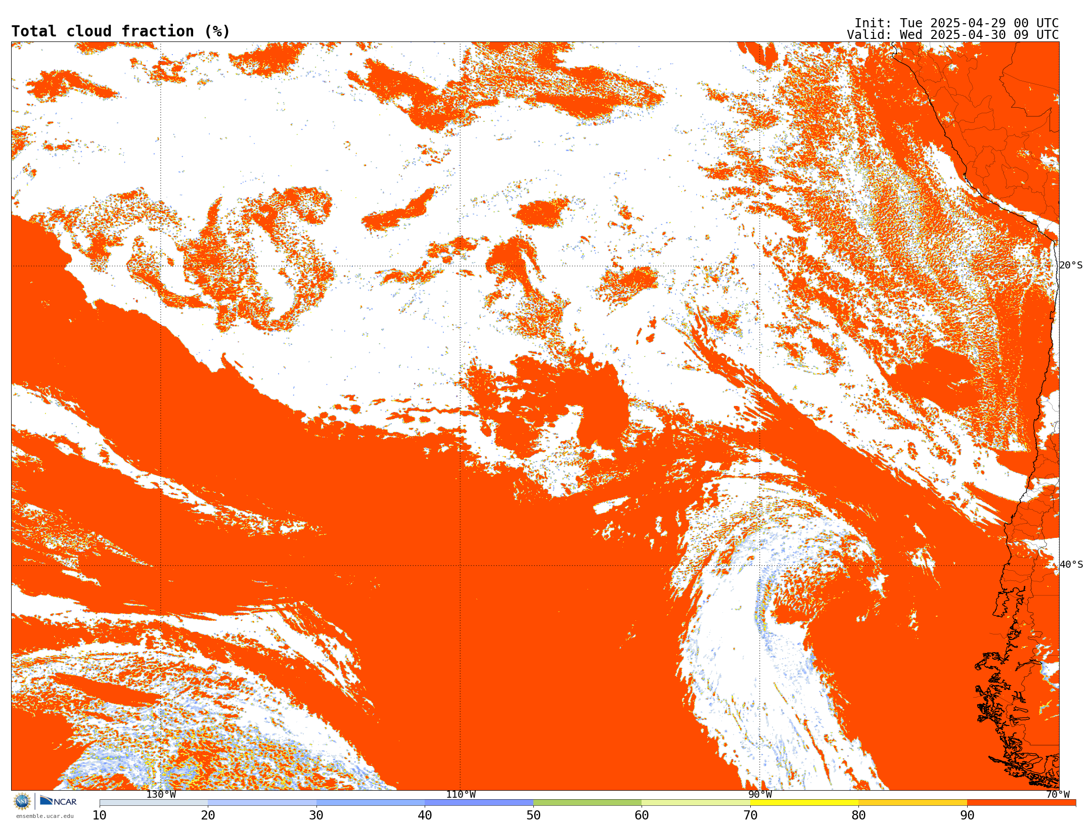
Task: Click the 10–20 pale gray colorbar segment
Action: click(x=154, y=803)
